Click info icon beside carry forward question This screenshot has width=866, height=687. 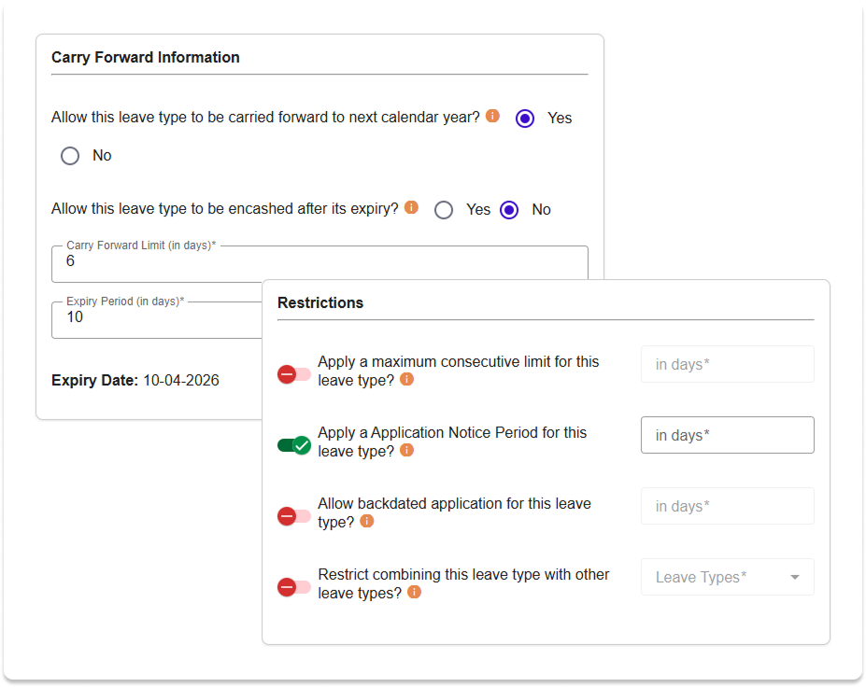(492, 116)
